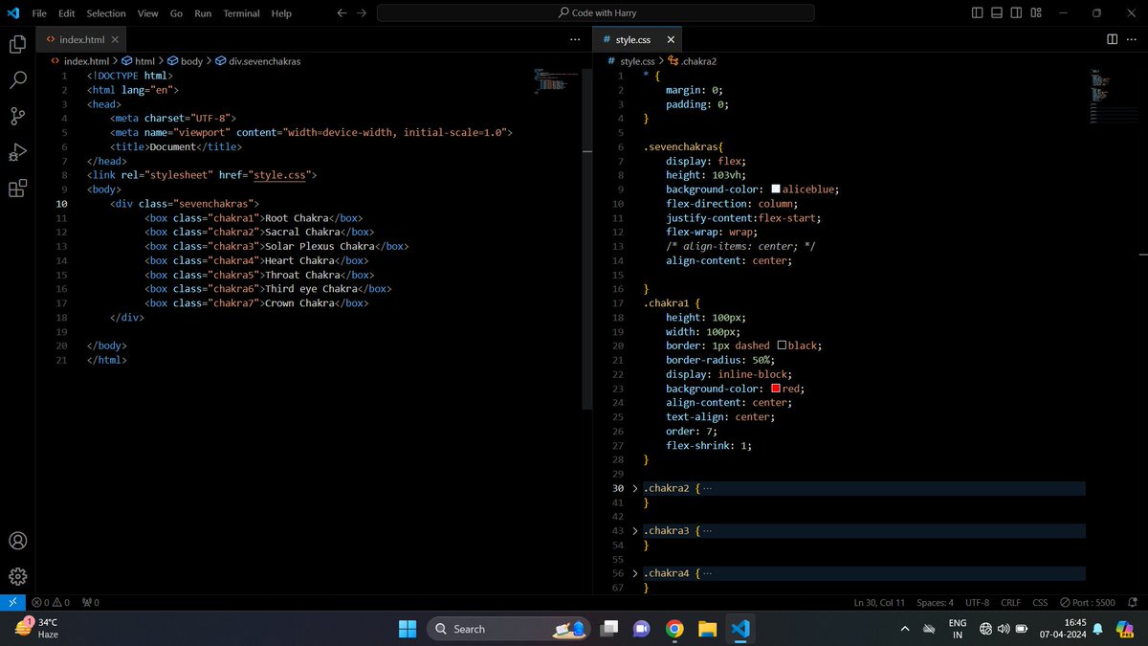The image size is (1148, 646).
Task: Open the Run menu
Action: click(203, 13)
